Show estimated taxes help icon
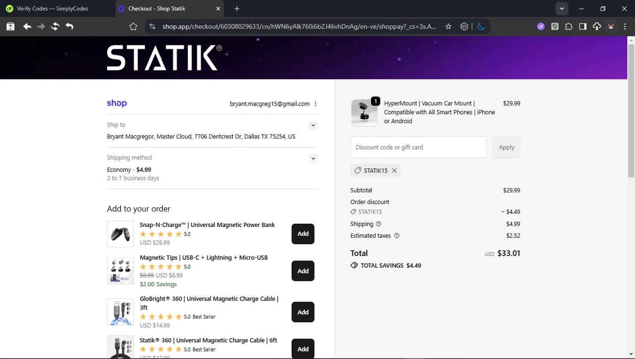 click(x=397, y=236)
